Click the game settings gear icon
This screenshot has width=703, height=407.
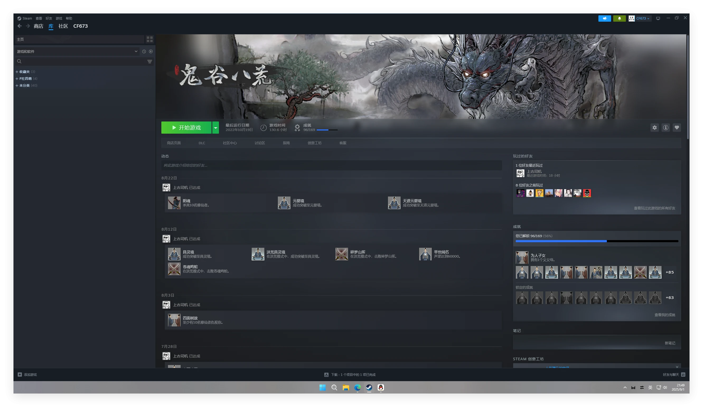(654, 128)
